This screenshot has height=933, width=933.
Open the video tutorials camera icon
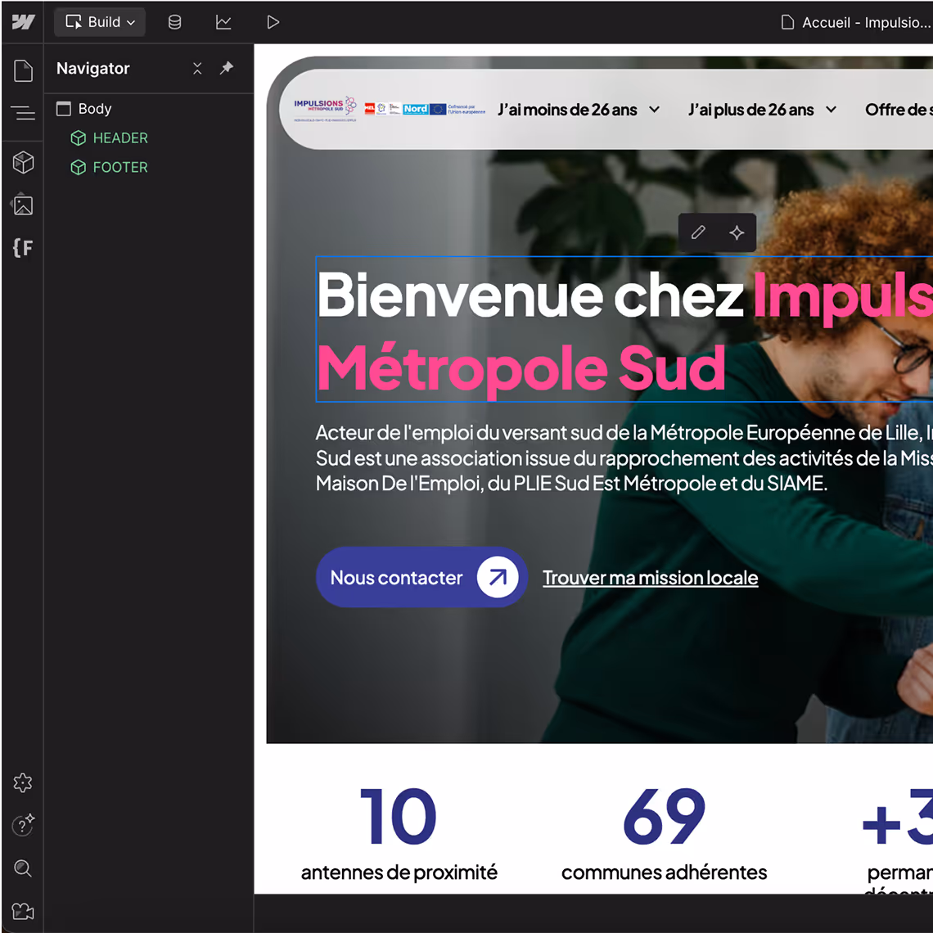coord(23,911)
